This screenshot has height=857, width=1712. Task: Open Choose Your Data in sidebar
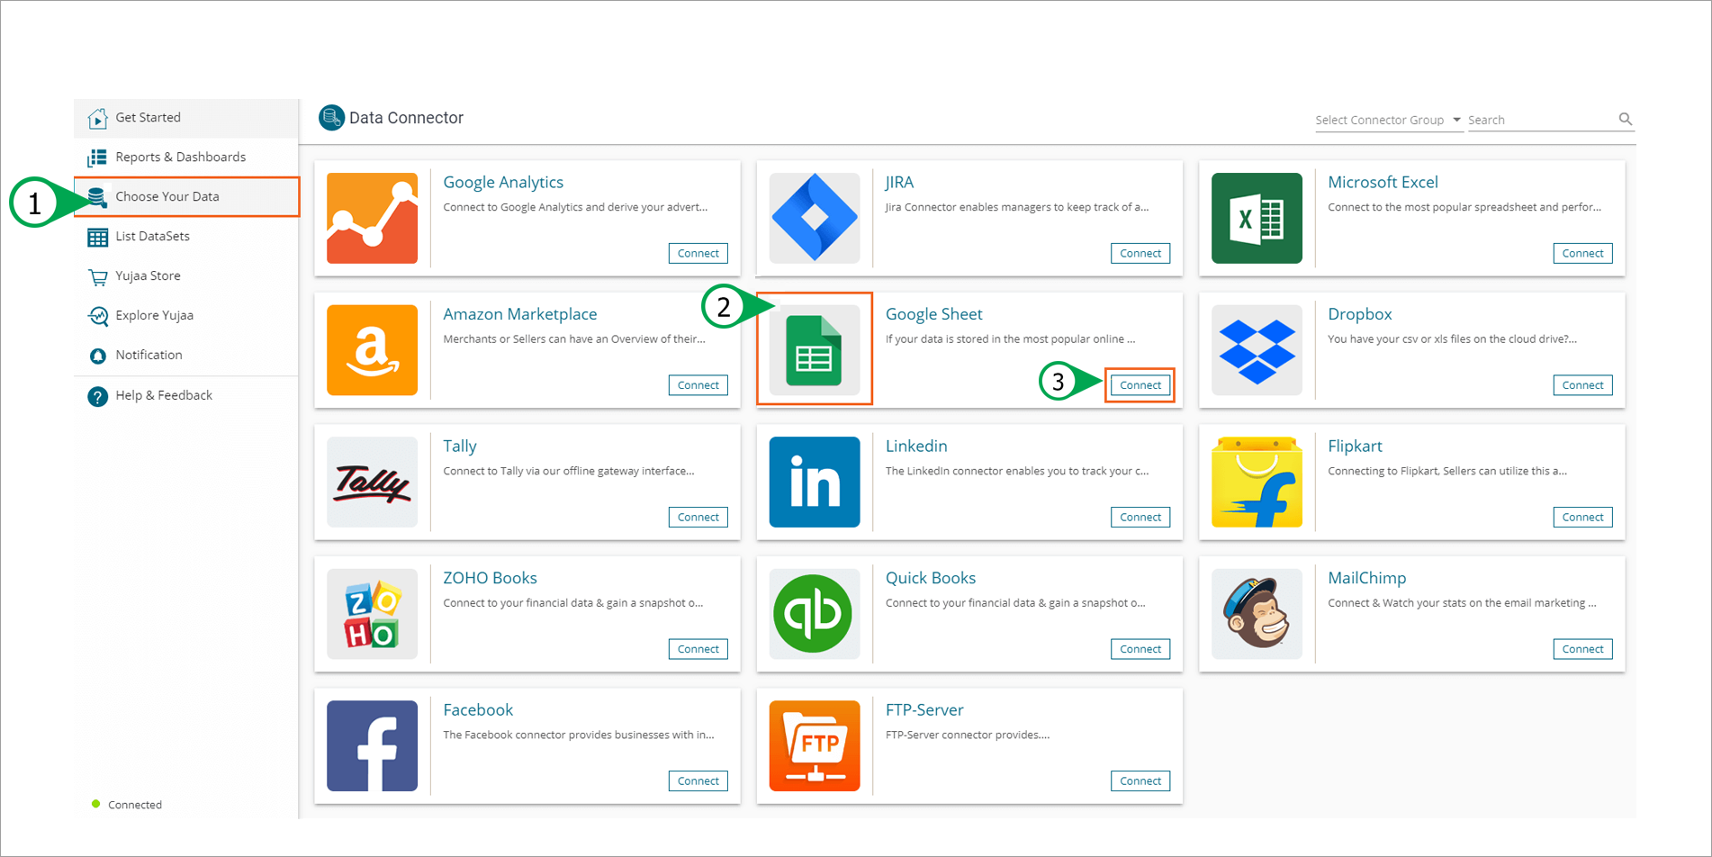tap(167, 196)
